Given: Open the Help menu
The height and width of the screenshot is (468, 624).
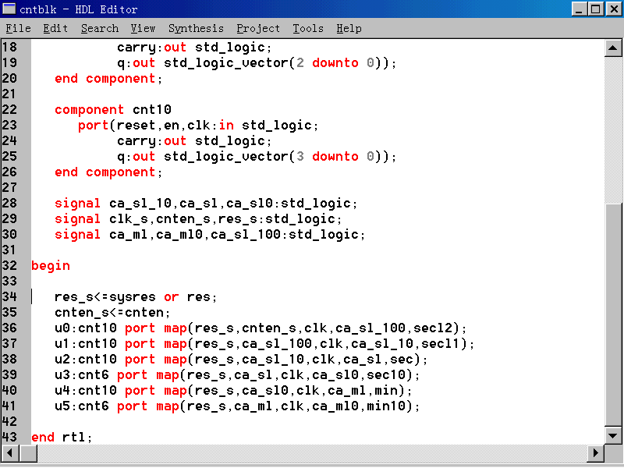Looking at the screenshot, I should tap(349, 29).
